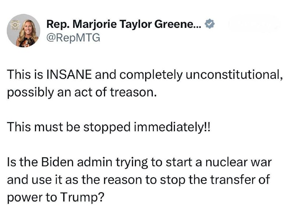The image size is (294, 220).
Task: Click the phrase "transfer of" in the tweet
Action: click(240, 180)
